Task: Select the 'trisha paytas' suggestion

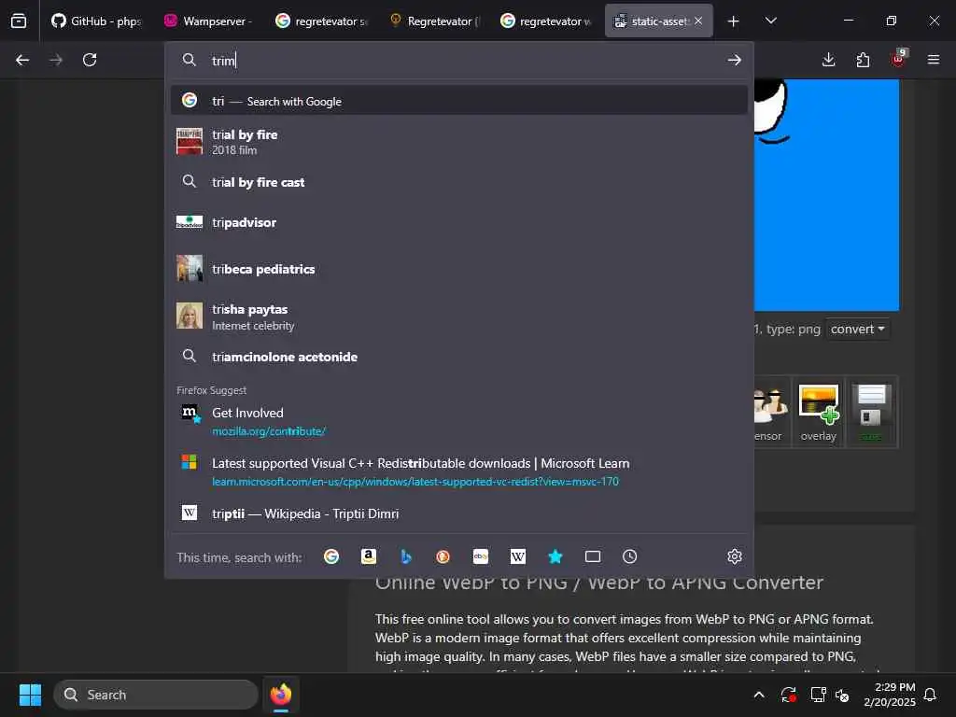Action: (459, 316)
